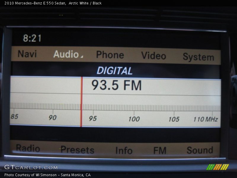Screen dimensions: 237x178
Task: Tune to 90 on the frequency scale
Action: [x=52, y=117]
